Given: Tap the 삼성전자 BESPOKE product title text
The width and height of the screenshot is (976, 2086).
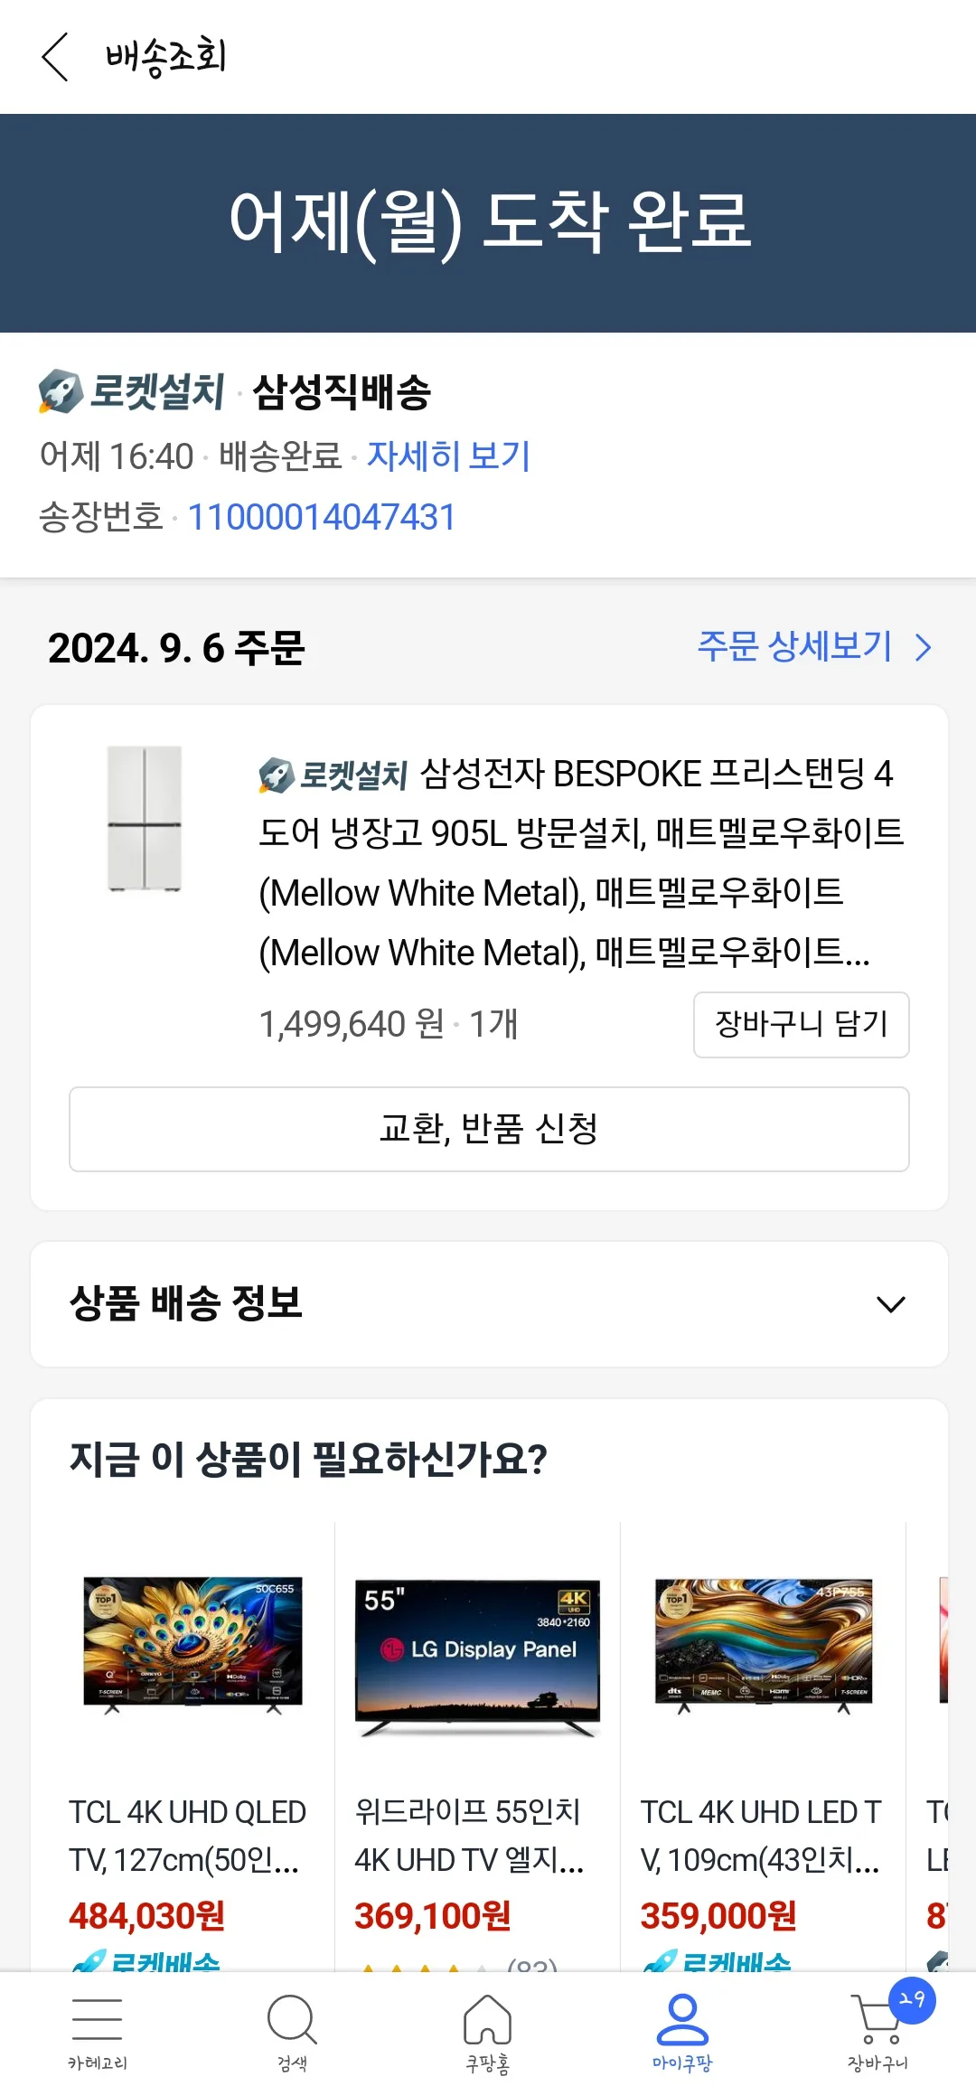Looking at the screenshot, I should coord(580,862).
